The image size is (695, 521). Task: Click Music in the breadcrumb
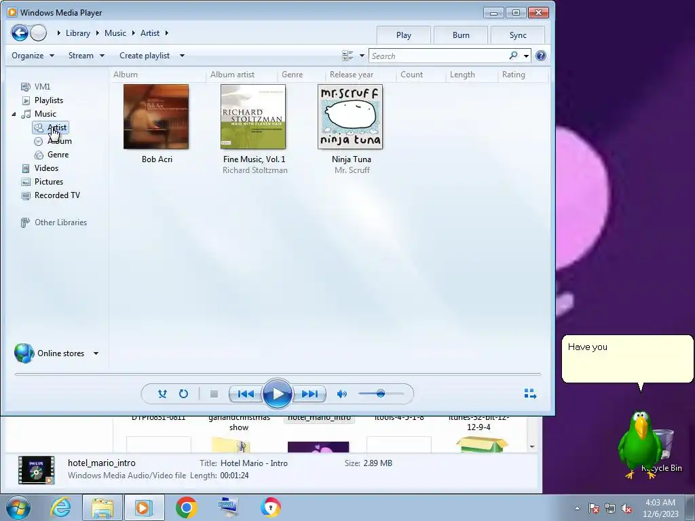pos(115,33)
